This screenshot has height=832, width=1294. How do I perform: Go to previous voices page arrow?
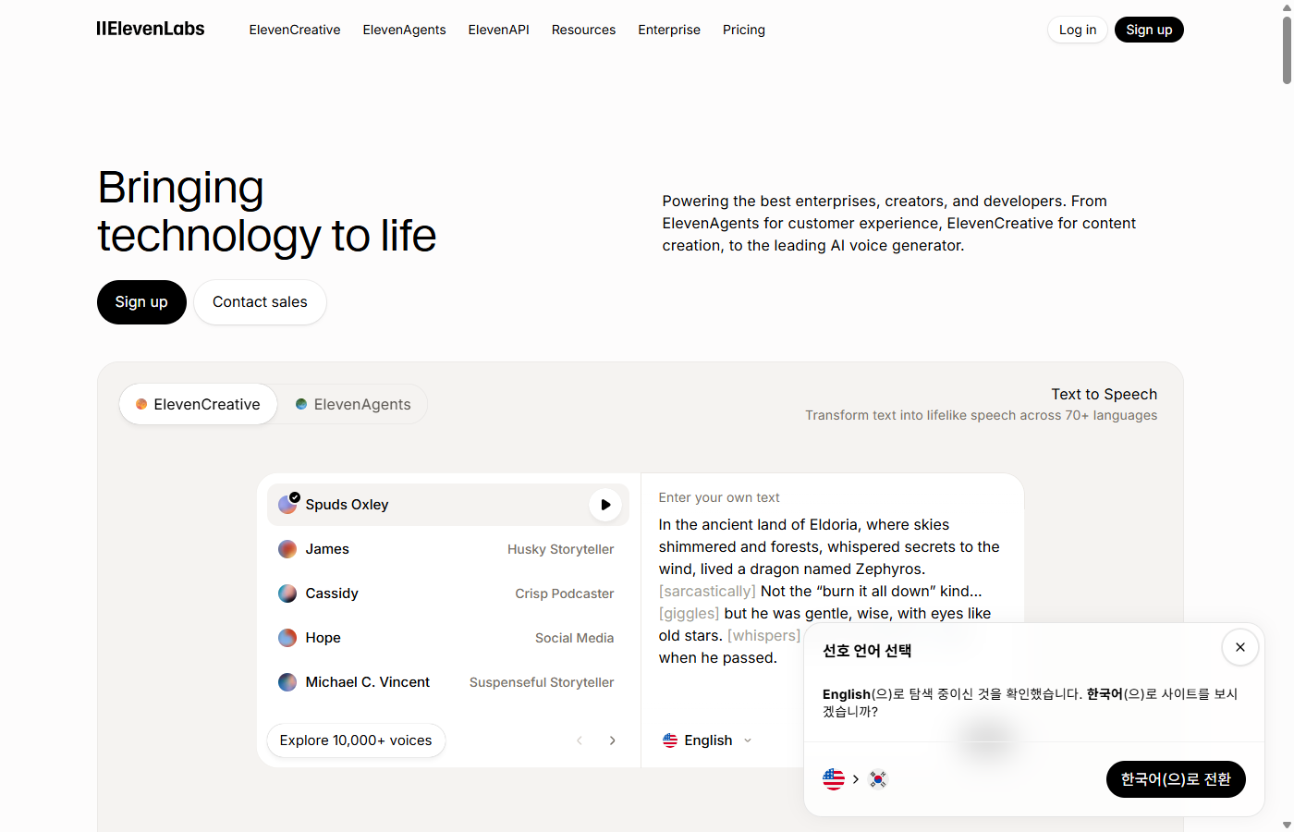(580, 740)
